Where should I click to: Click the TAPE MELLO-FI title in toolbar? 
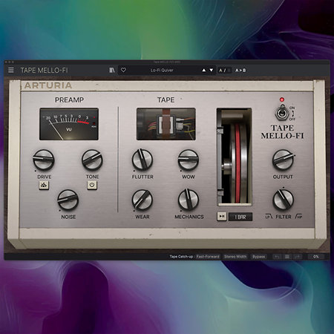click(x=45, y=71)
